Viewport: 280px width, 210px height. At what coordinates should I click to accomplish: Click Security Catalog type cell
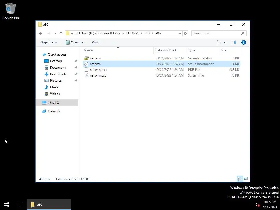(200, 58)
